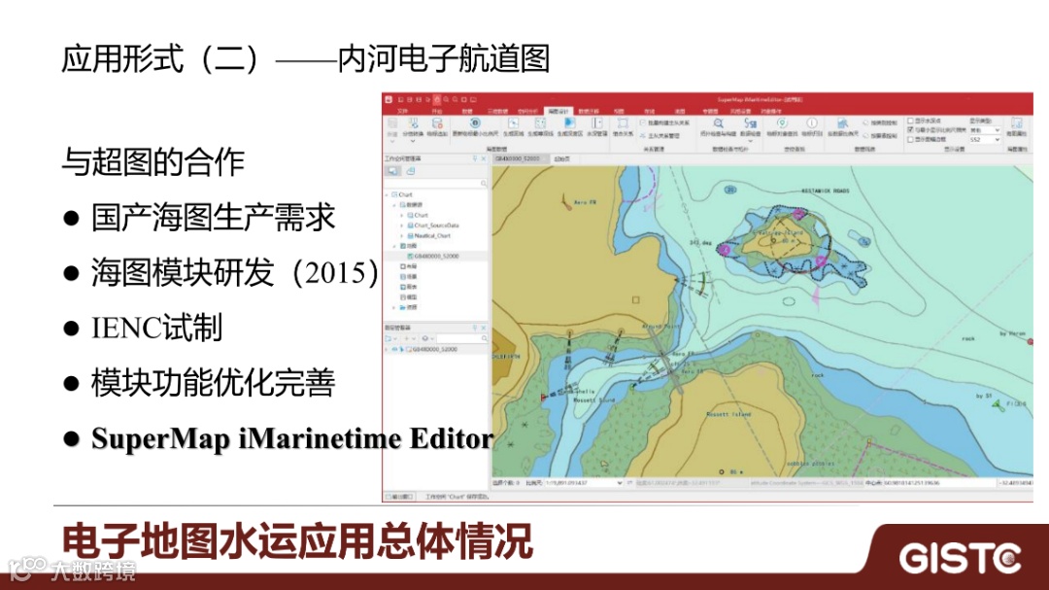Viewport: 1049px width, 590px height.
Task: Open the S52 display standard dropdown
Action: point(985,139)
